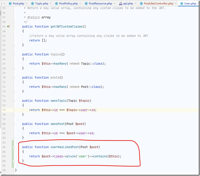Image resolution: width=200 pixels, height=176 pixels.
Task: Close the api.php tab
Action: point(135,3)
